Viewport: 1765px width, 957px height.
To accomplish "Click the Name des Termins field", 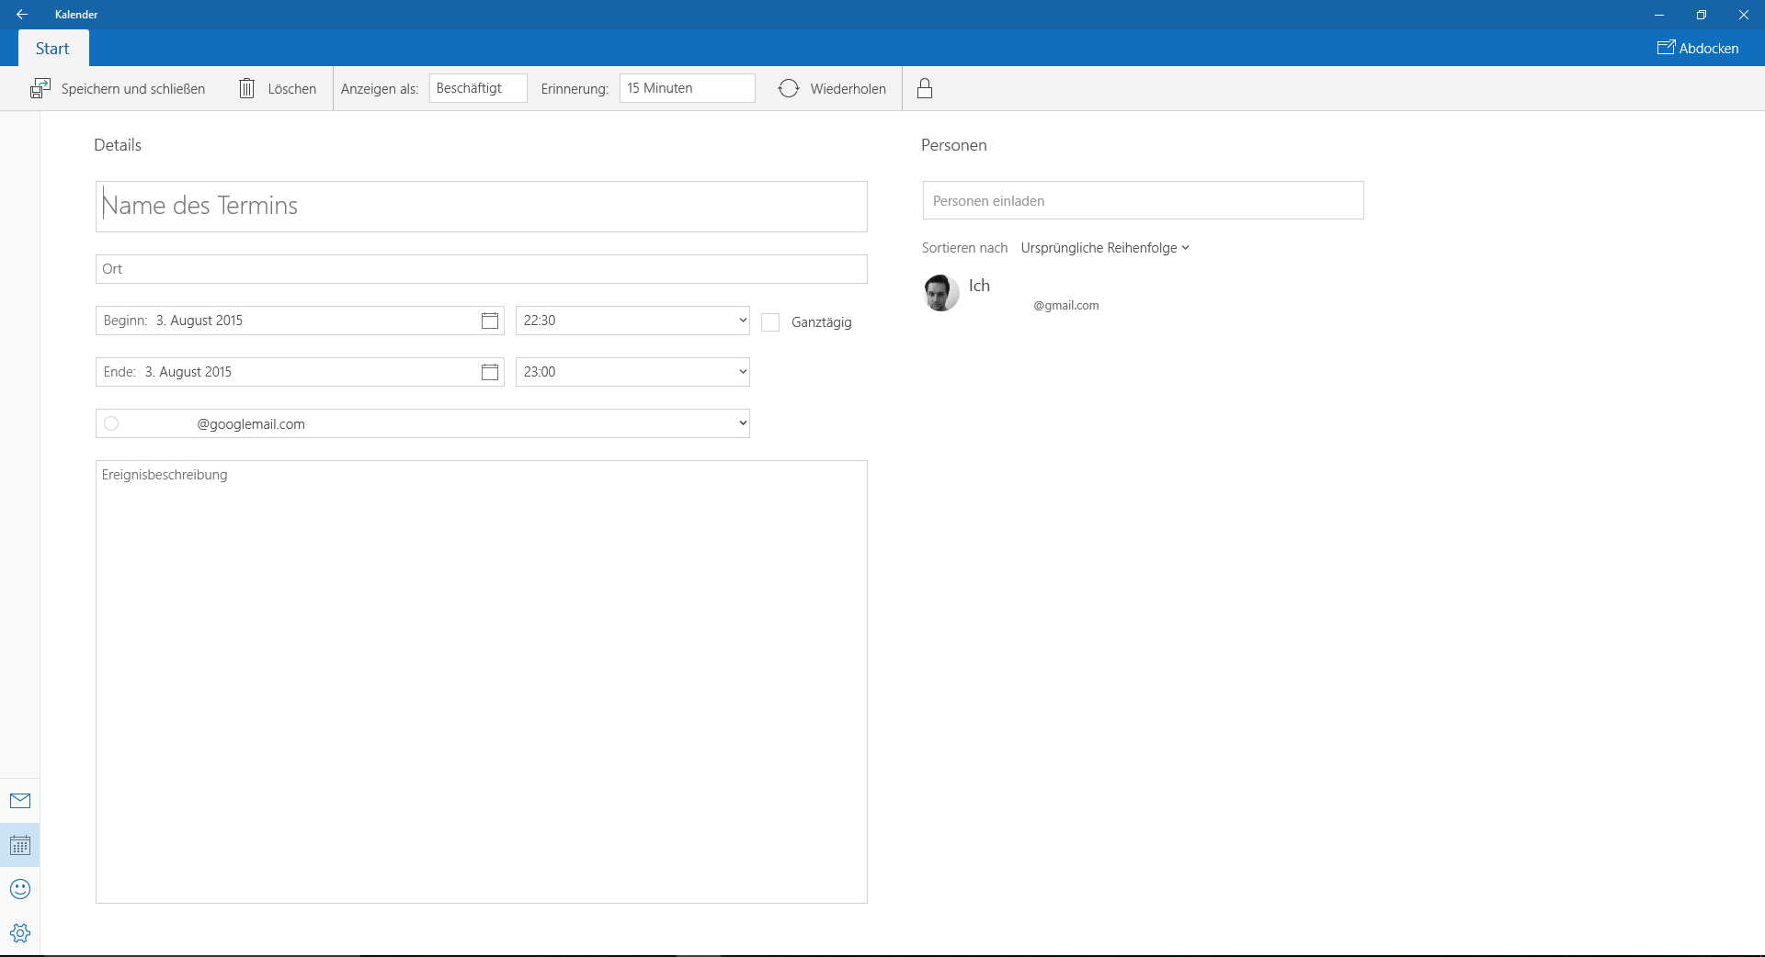I will [481, 206].
